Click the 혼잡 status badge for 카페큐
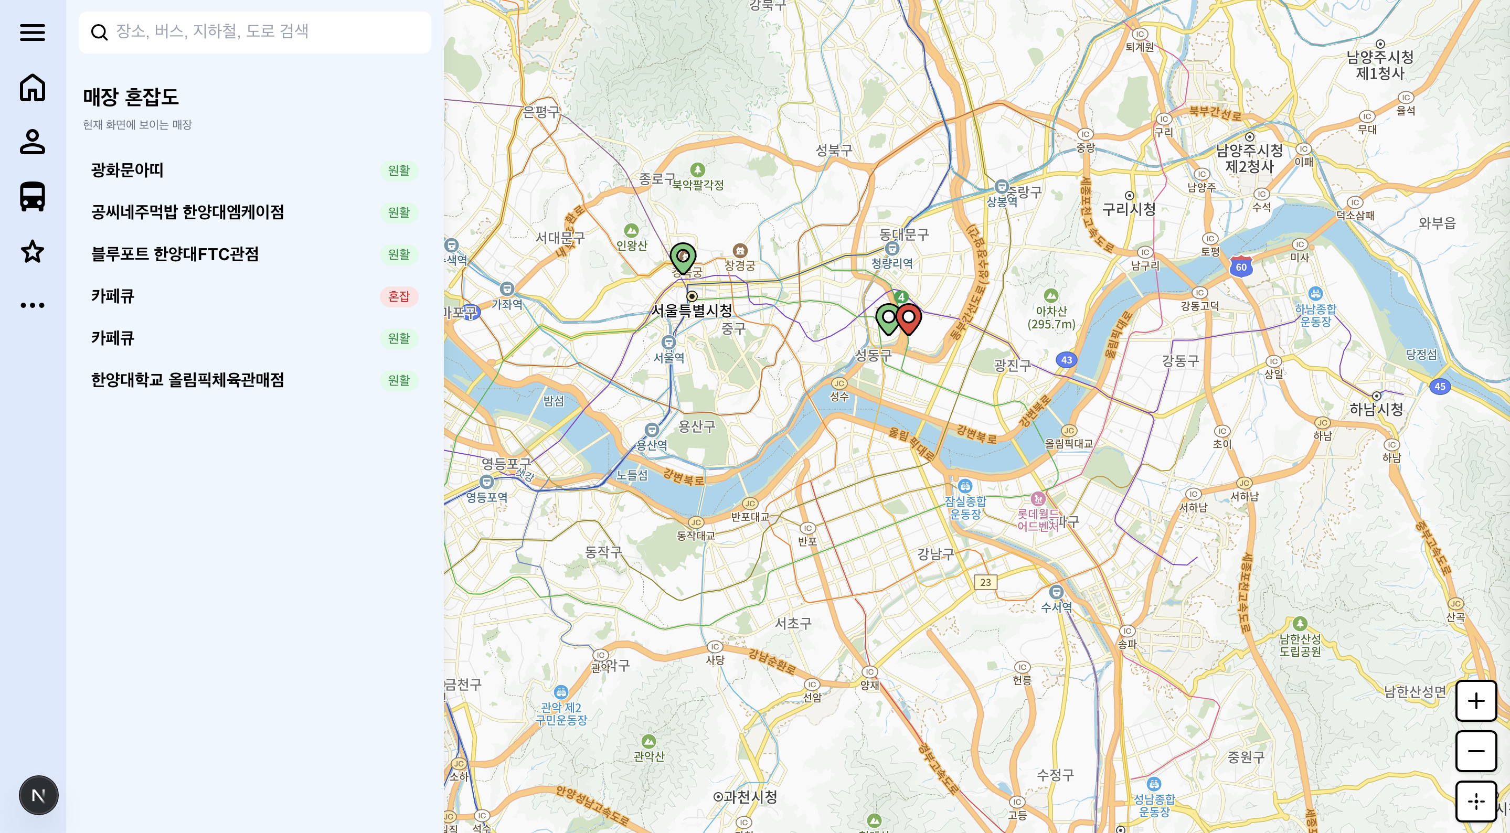Image resolution: width=1510 pixels, height=833 pixels. coord(400,296)
